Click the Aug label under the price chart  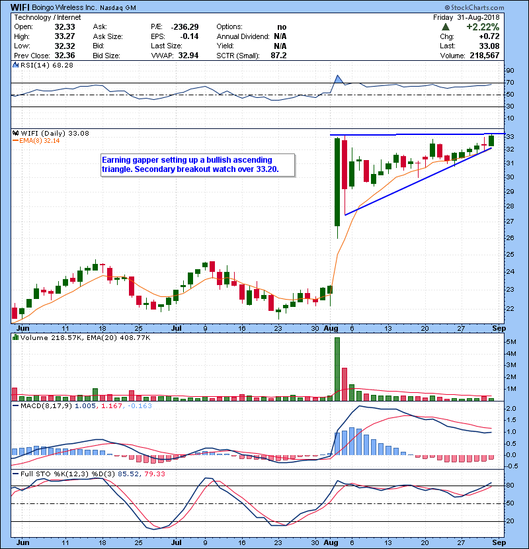tap(331, 328)
